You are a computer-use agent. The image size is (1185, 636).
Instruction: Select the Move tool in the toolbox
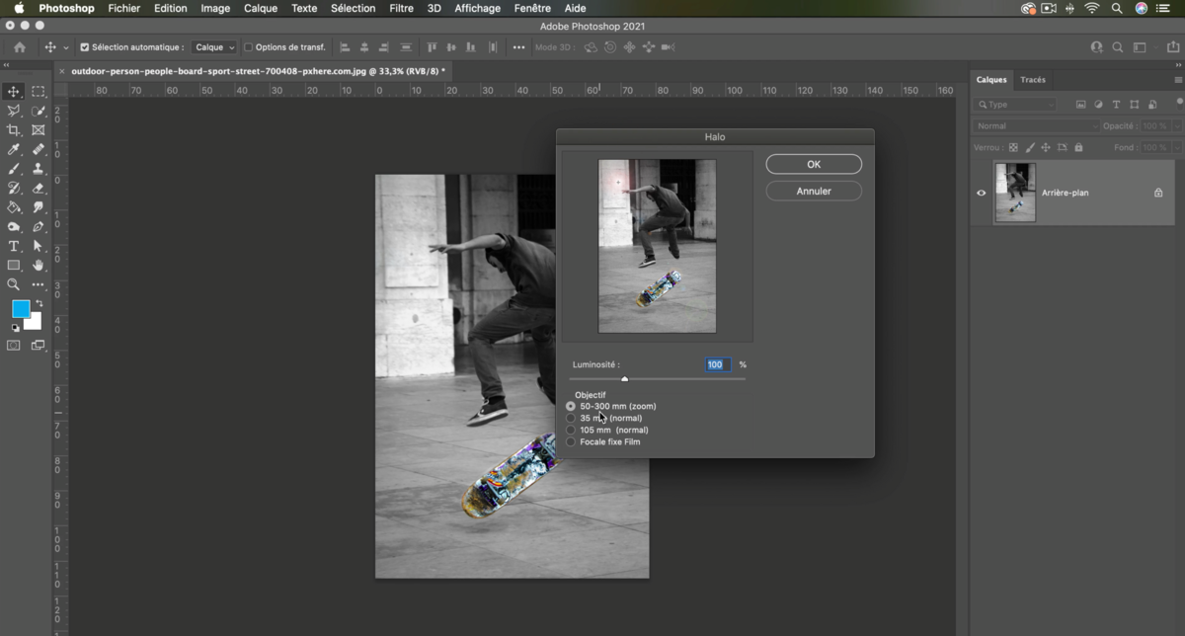[x=14, y=91]
